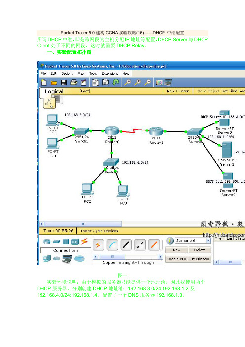245x347 pixels.
Task: Click the New file toolbar icon
Action: [x=44, y=83]
